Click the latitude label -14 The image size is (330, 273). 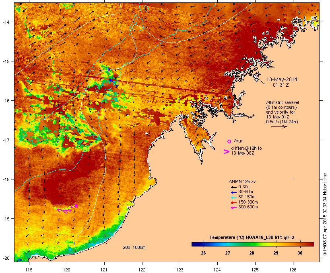pos(6,22)
